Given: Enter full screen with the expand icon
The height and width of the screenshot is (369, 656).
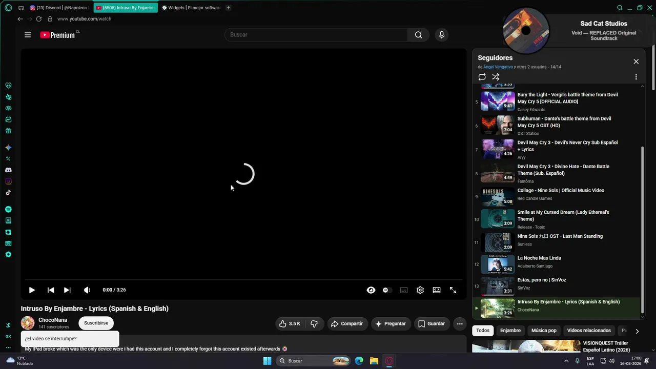Looking at the screenshot, I should coord(453,290).
